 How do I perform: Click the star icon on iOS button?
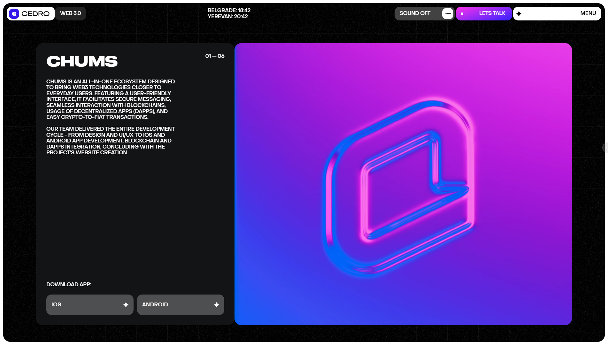point(126,305)
